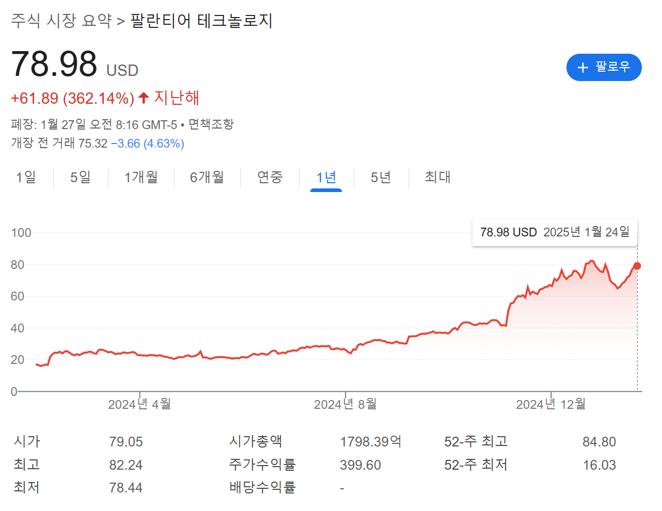Click the red up-arrow next to 지난해
The width and height of the screenshot is (662, 511).
pos(144,98)
